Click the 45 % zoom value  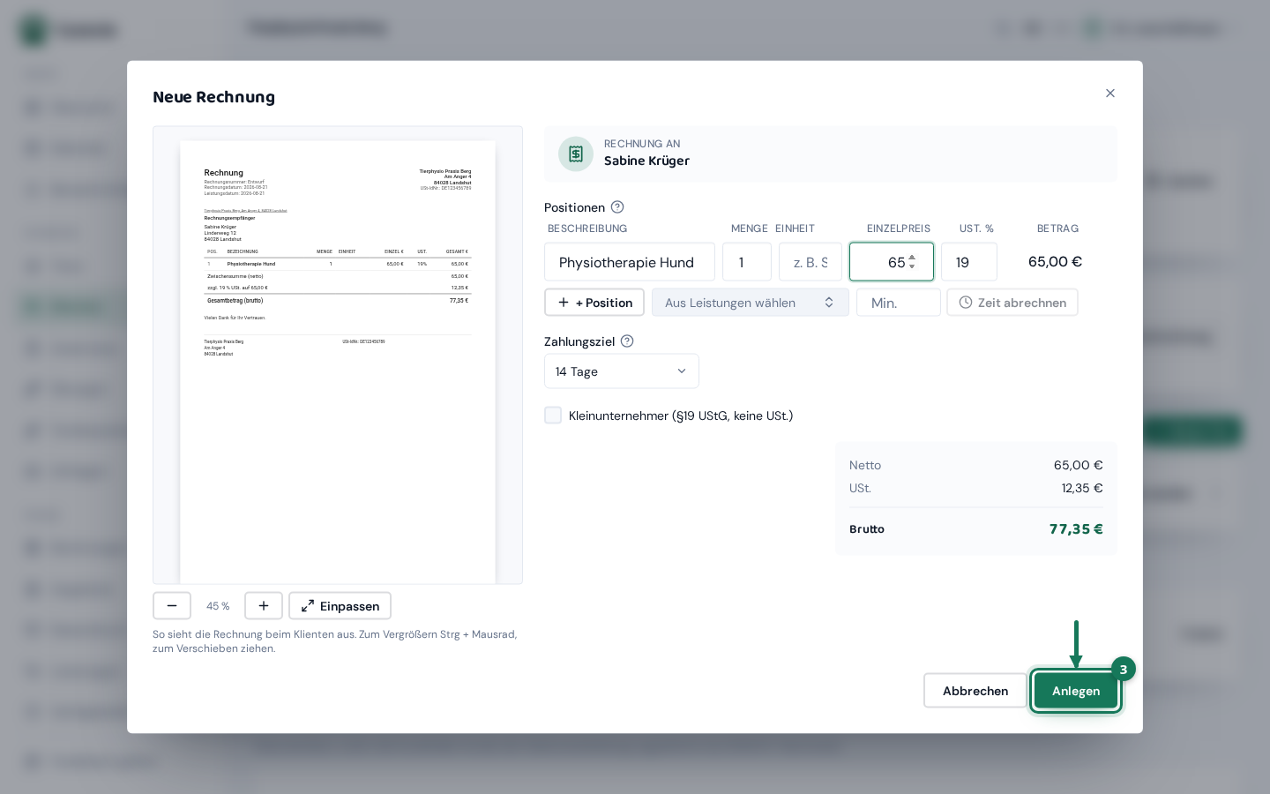(218, 606)
